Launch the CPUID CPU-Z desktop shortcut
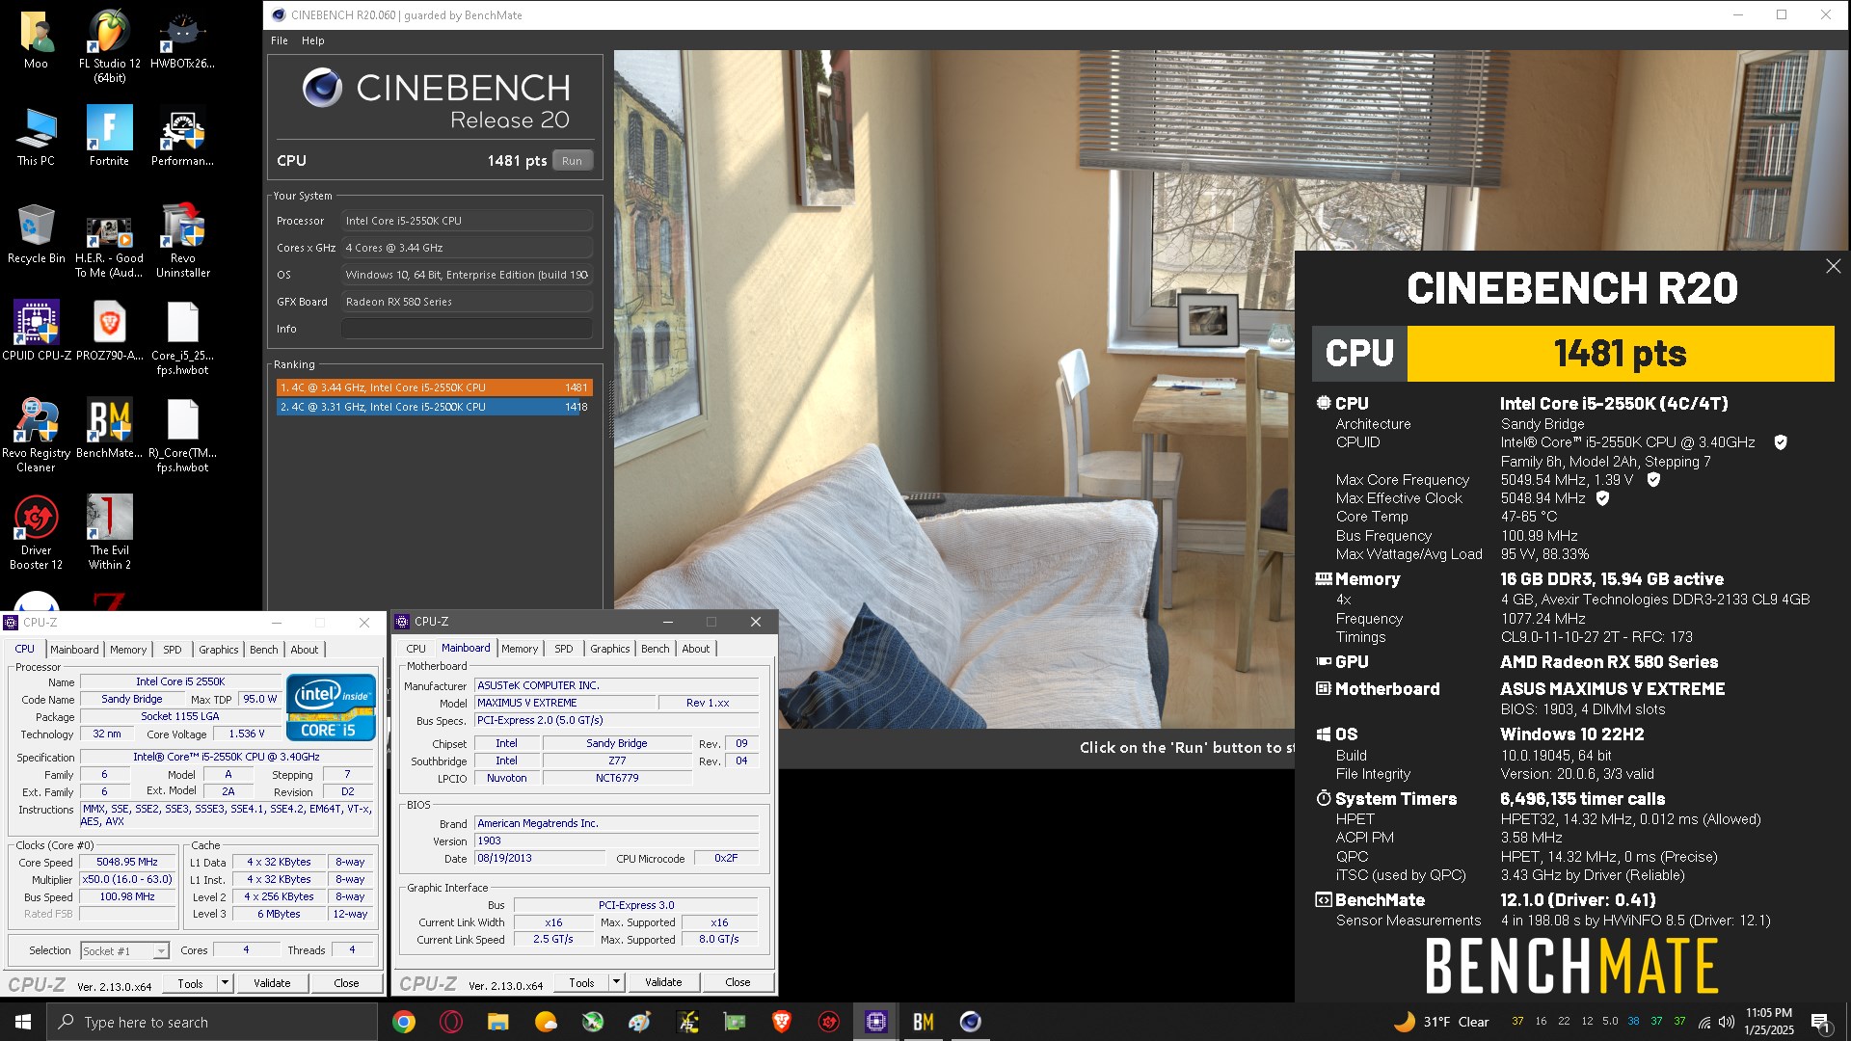The image size is (1851, 1041). click(x=36, y=332)
